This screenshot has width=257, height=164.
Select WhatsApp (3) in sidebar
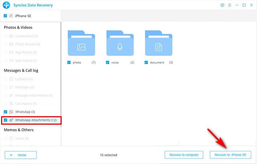tap(25, 112)
